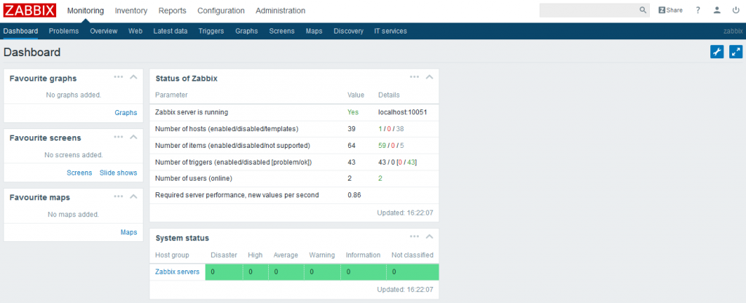The width and height of the screenshot is (746, 303).
Task: Click the Dashboard page heading
Action: [x=32, y=52]
